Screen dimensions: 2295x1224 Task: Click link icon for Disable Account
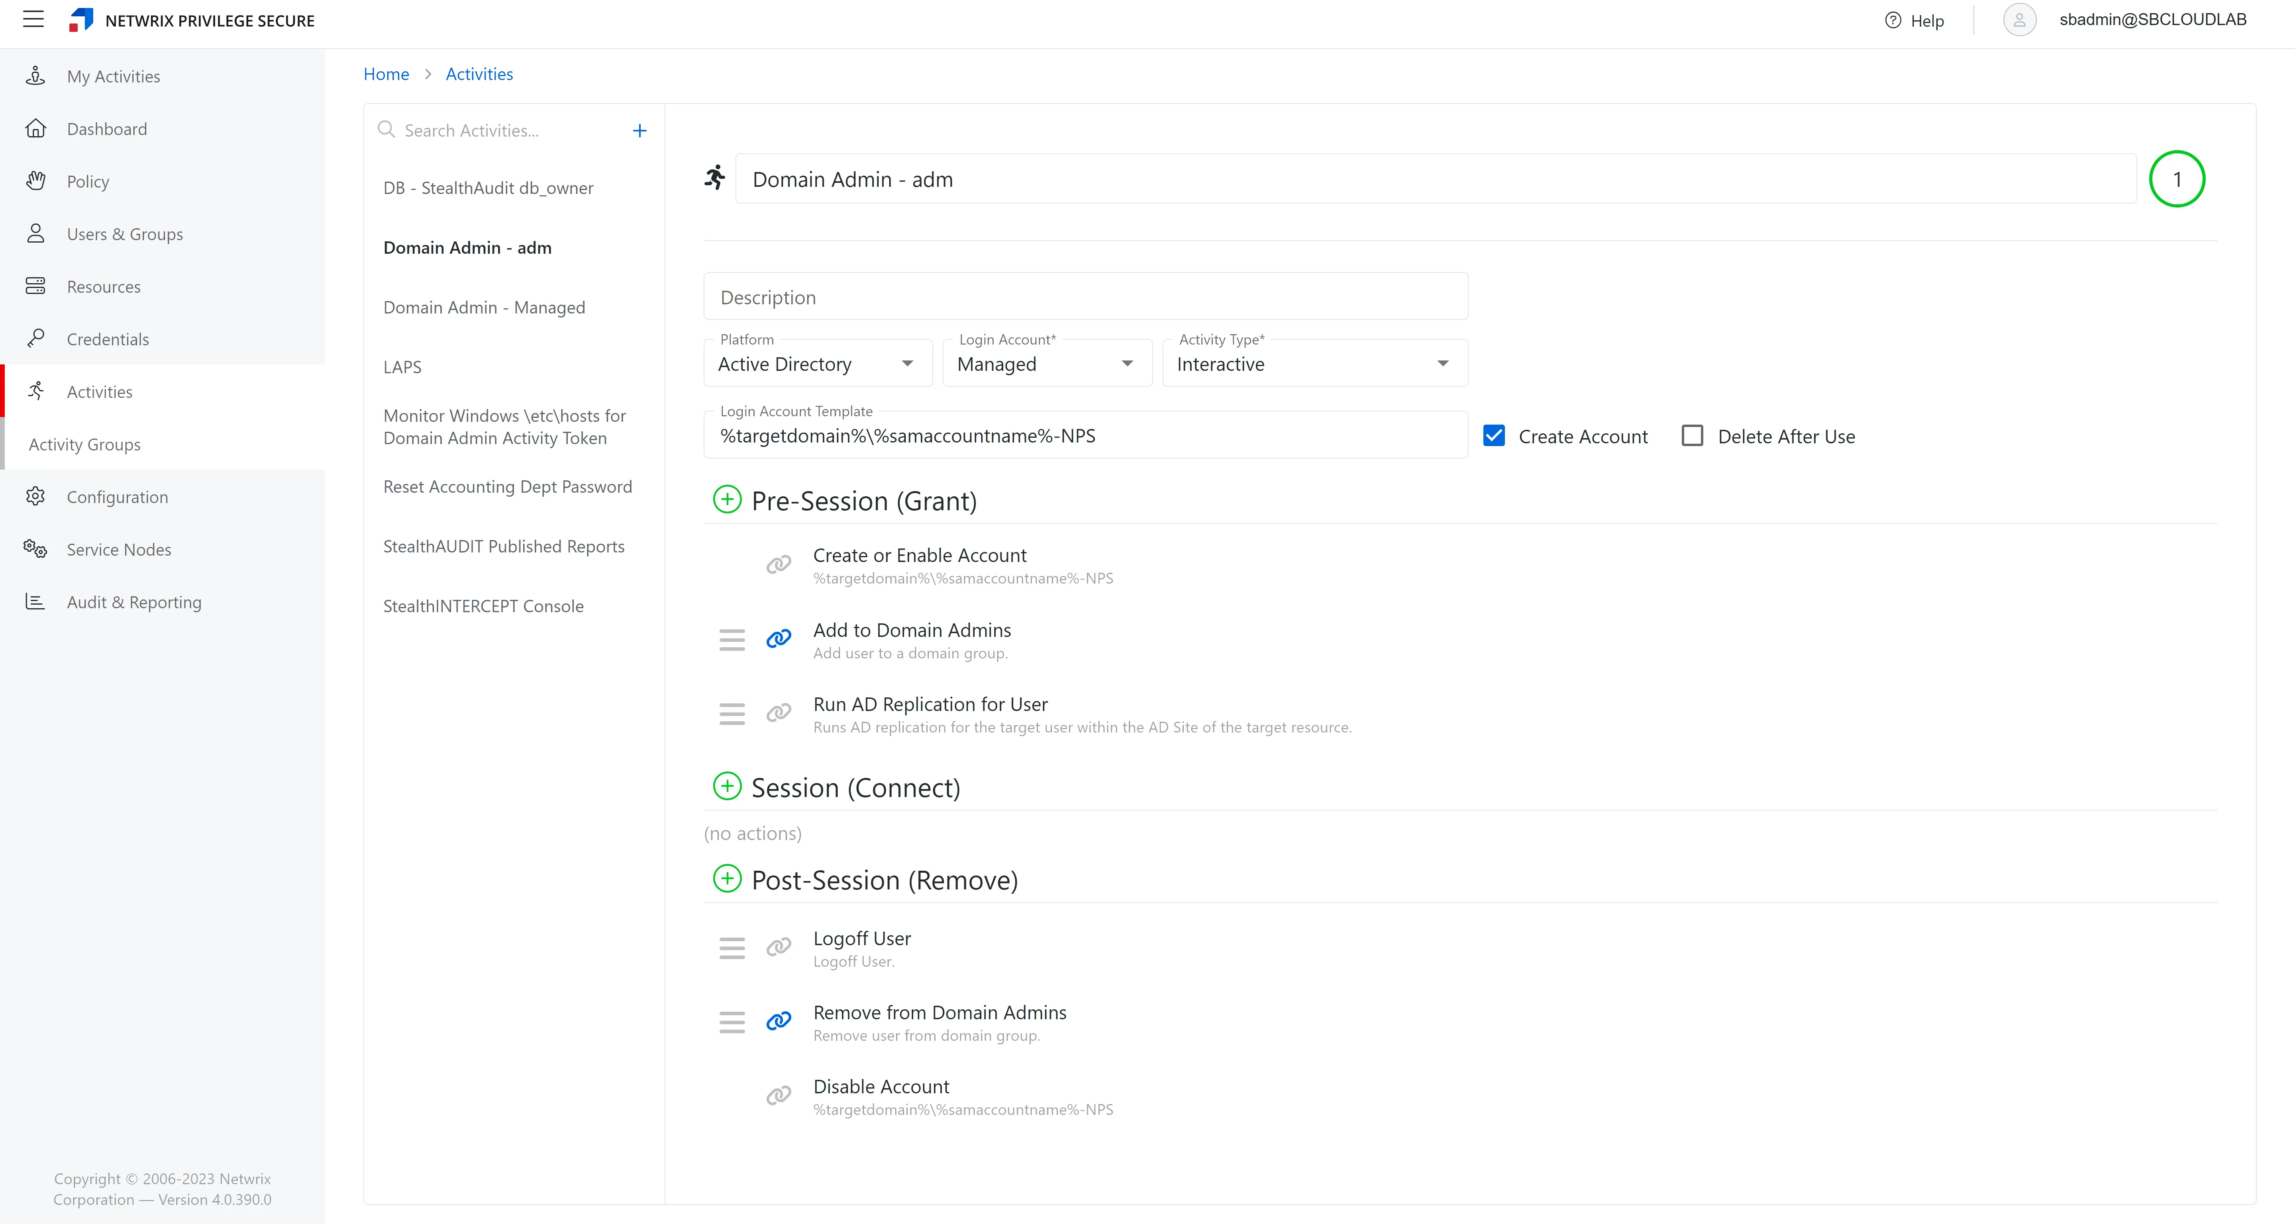[779, 1096]
